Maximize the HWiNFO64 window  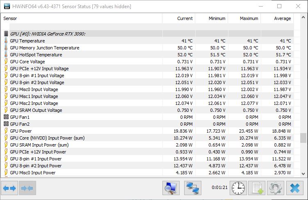click(x=279, y=6)
